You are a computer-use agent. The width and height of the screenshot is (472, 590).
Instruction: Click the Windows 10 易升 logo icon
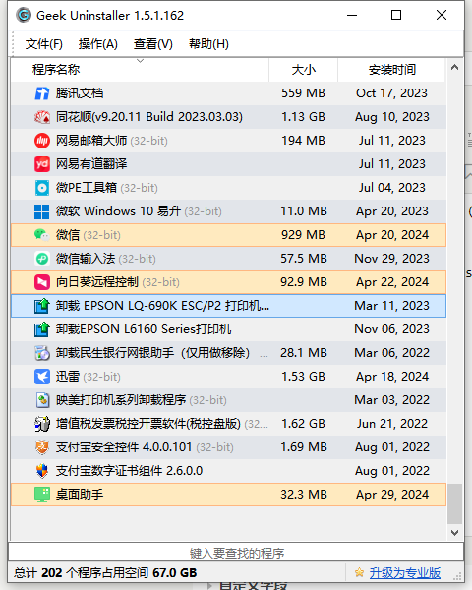(41, 211)
